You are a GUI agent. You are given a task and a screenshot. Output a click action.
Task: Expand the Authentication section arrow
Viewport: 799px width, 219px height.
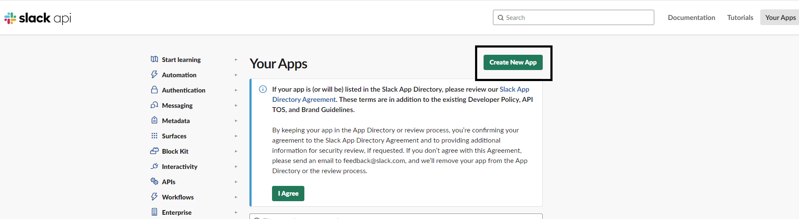[236, 90]
